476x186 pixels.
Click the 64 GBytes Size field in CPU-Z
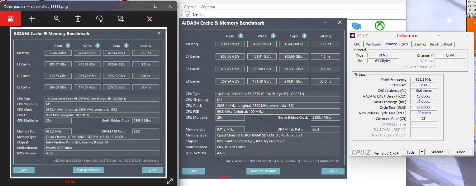click(383, 61)
